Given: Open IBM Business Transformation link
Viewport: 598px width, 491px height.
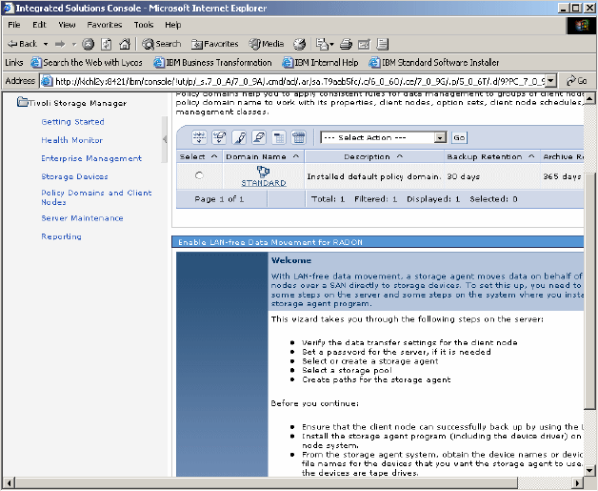Looking at the screenshot, I should click(212, 63).
